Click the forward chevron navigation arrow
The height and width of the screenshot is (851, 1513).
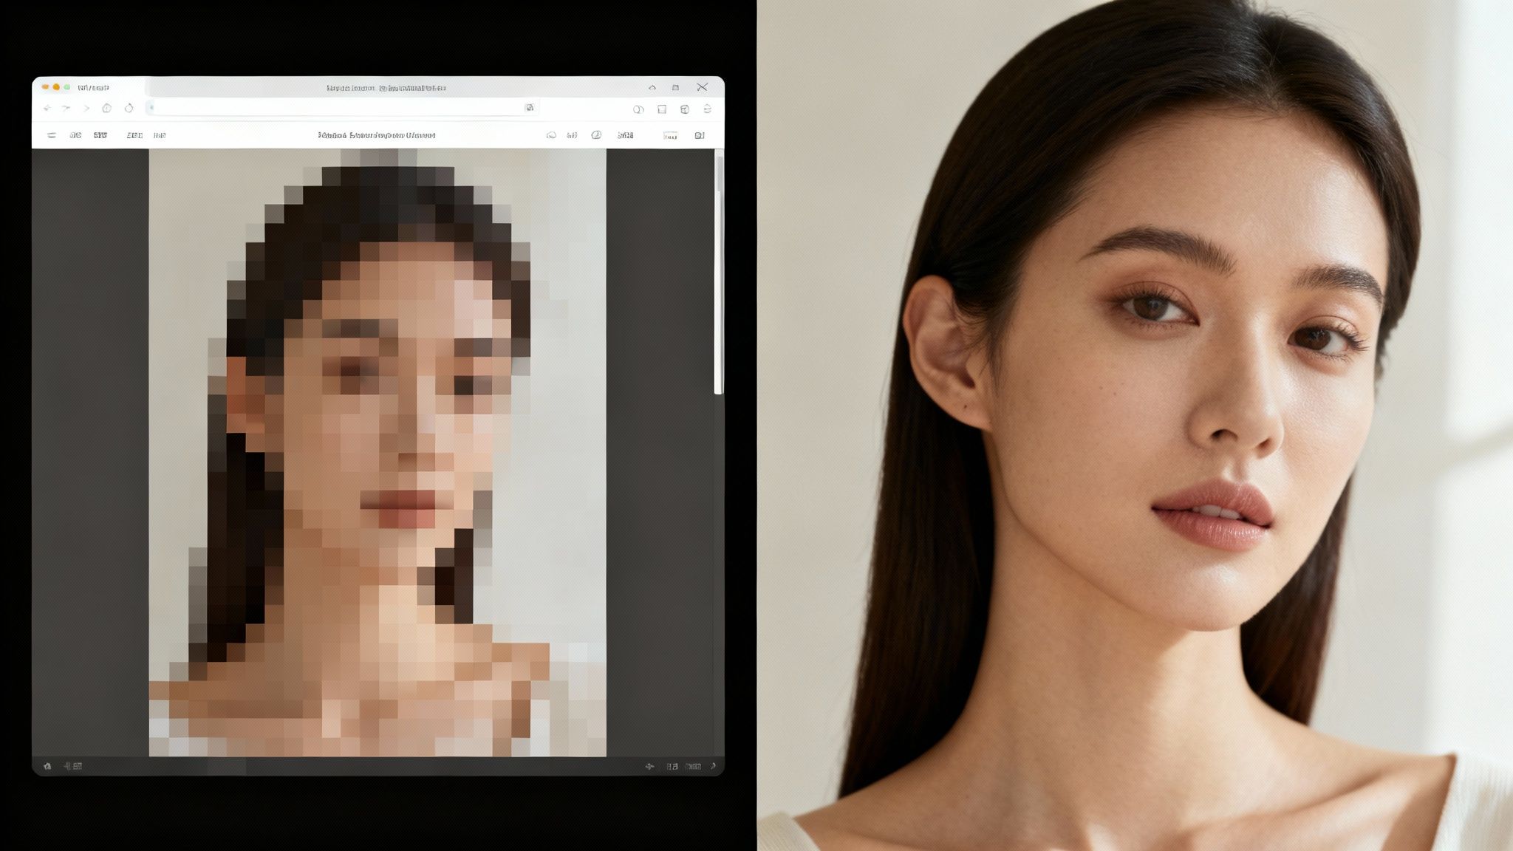(86, 109)
